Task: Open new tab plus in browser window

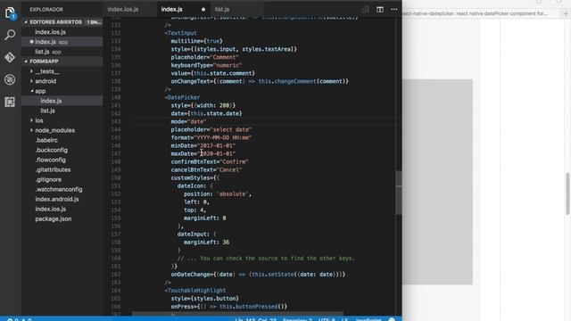Action: click(x=566, y=14)
